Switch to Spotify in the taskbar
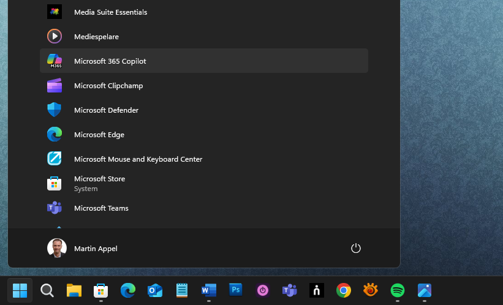The width and height of the screenshot is (503, 305). pyautogui.click(x=398, y=290)
